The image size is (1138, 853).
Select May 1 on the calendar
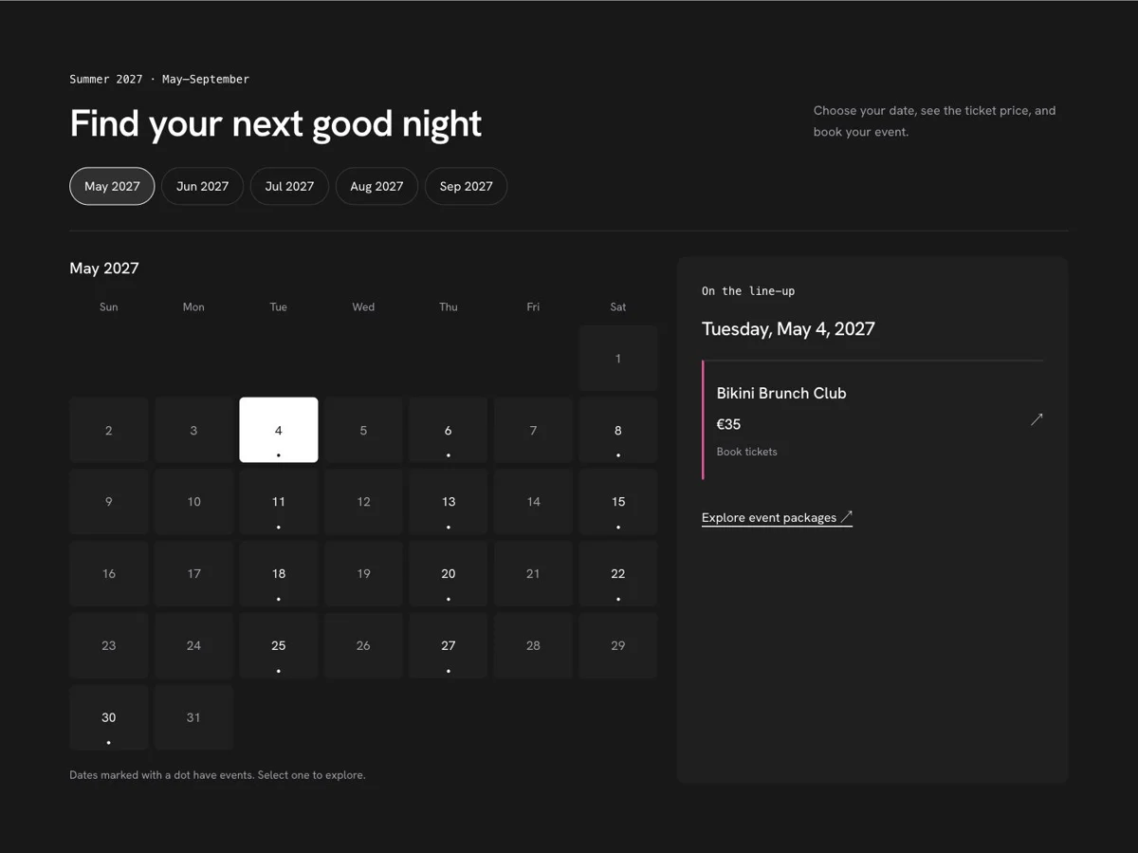click(x=618, y=358)
